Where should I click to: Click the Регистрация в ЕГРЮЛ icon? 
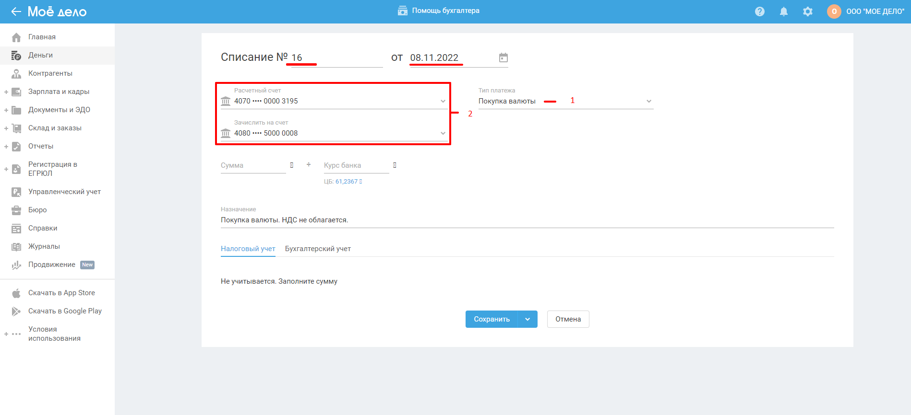pos(16,169)
